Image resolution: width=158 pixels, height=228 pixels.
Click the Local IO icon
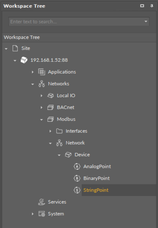[x=51, y=96]
